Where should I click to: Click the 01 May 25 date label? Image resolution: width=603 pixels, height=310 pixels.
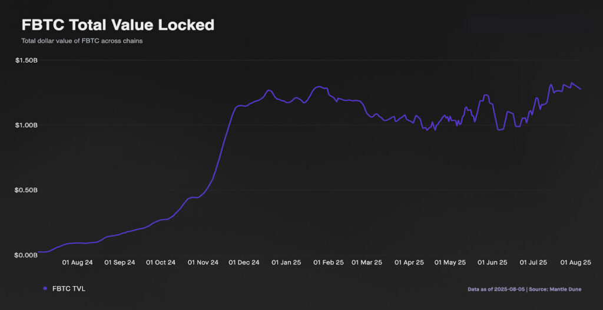click(450, 263)
